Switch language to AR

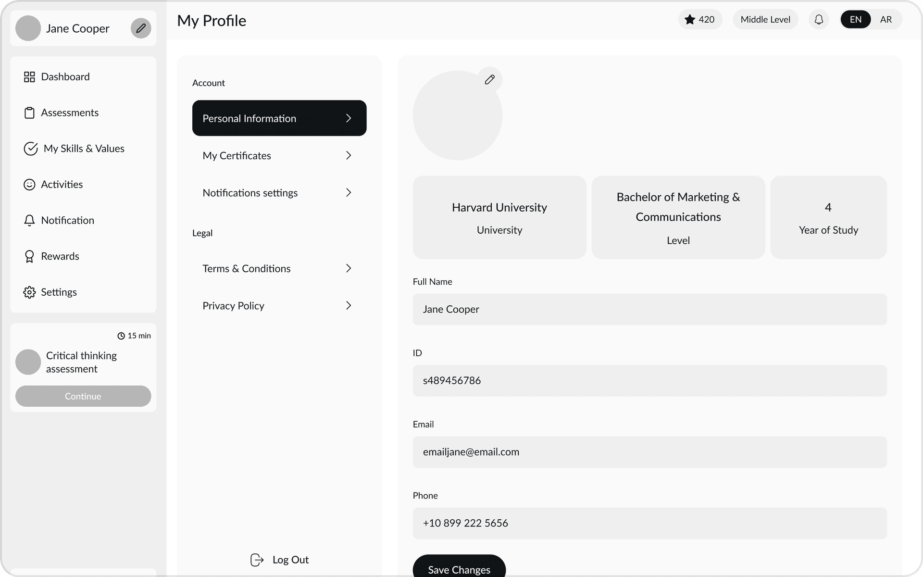coord(886,19)
